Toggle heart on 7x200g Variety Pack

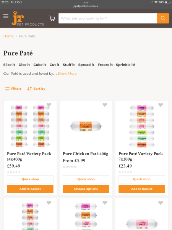(x=161, y=105)
